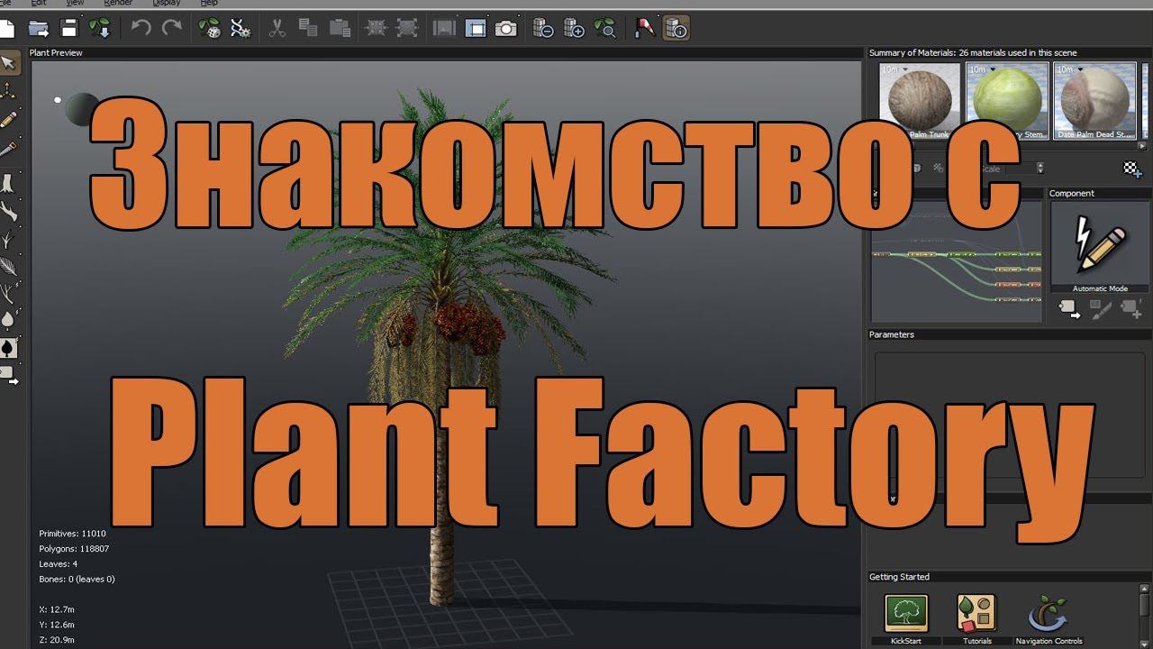1153x649 pixels.
Task: Open the Edit menu
Action: point(38,4)
